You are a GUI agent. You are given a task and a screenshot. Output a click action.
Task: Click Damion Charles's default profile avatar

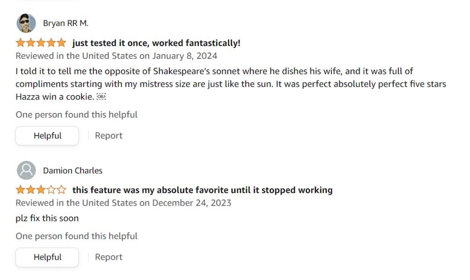pos(26,170)
